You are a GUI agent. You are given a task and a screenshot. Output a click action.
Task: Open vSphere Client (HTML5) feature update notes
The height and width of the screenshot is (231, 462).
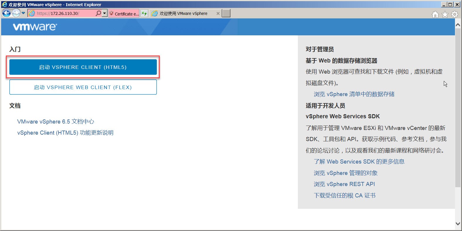point(65,133)
